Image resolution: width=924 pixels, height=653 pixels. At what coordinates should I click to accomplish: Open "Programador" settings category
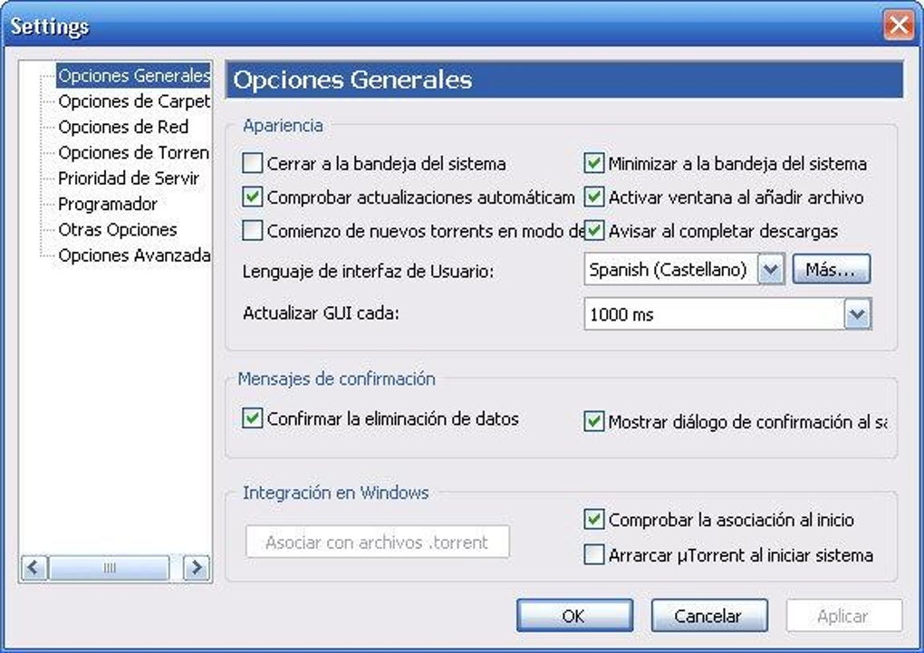click(108, 204)
